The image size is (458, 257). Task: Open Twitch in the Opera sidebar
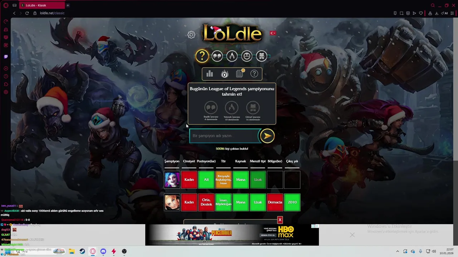(x=6, y=56)
